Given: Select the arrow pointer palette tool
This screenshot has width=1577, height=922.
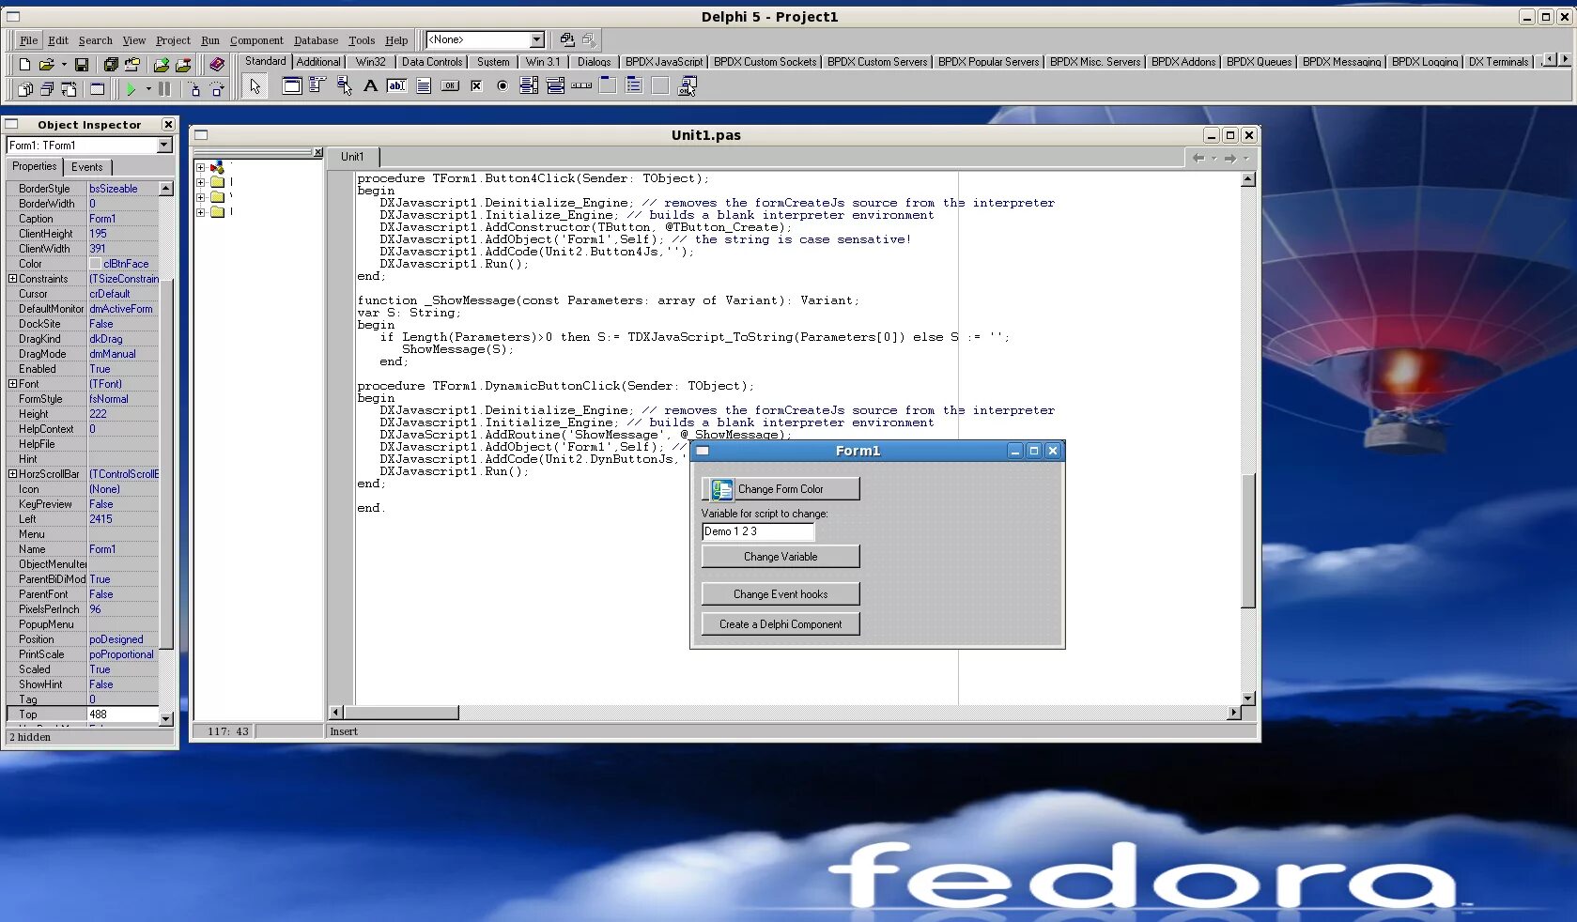Looking at the screenshot, I should [255, 86].
